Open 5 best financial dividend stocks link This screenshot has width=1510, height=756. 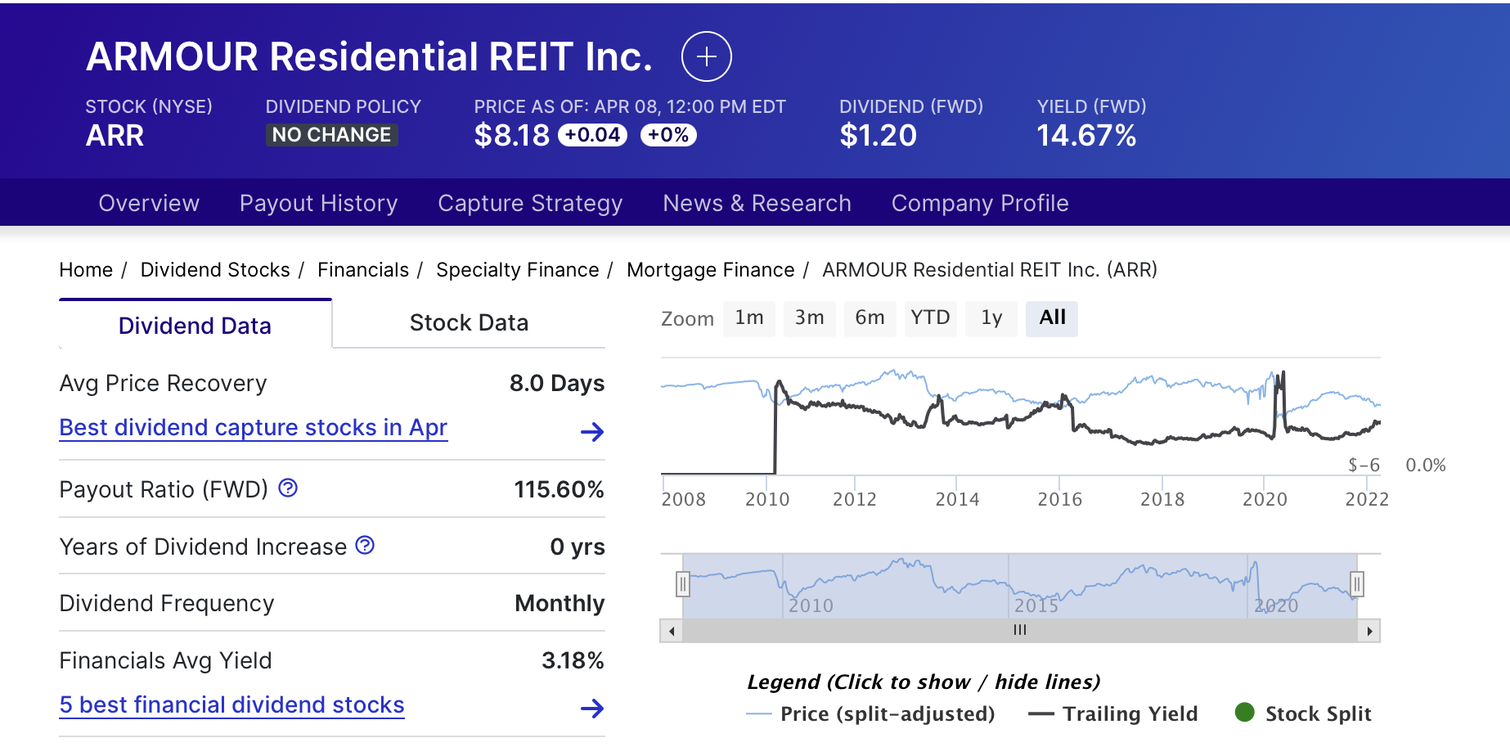[232, 704]
